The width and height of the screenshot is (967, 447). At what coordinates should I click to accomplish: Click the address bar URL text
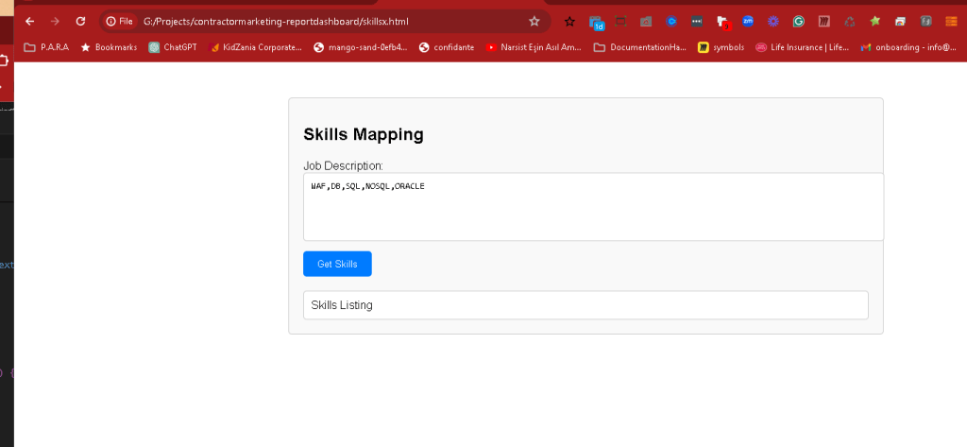(276, 22)
